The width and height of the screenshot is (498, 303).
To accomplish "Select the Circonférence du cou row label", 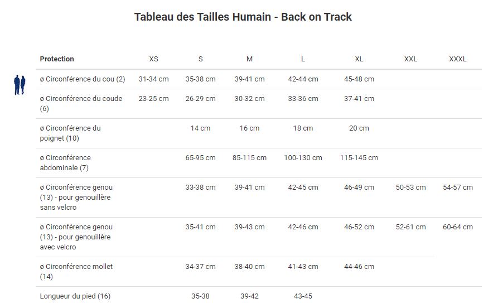I will [x=83, y=79].
